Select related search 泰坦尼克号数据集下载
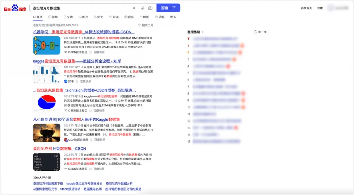Screen dimensions: 354x195 click(48, 184)
